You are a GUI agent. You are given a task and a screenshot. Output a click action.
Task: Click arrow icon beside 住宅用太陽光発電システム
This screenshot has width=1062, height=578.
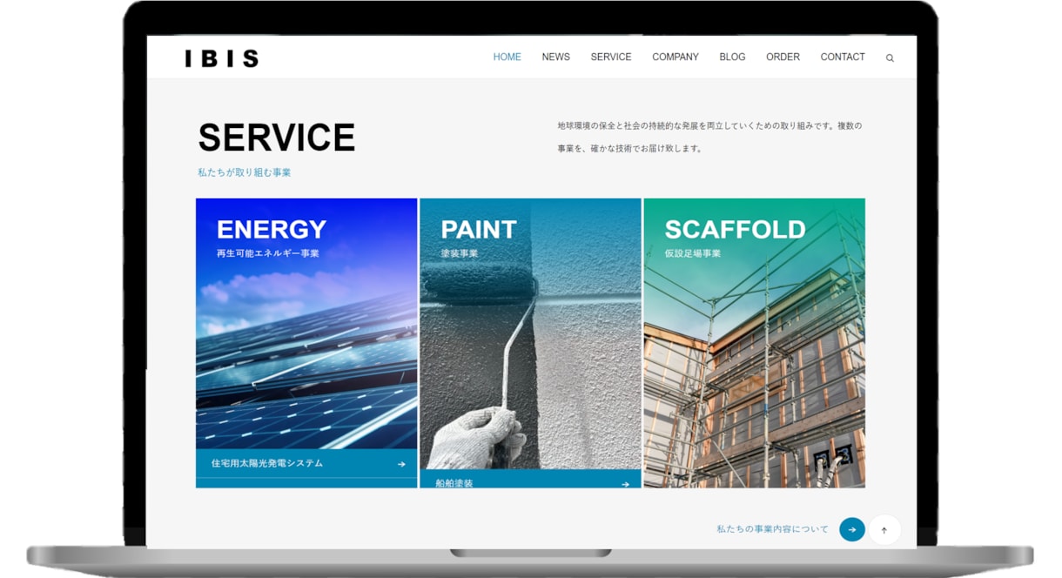[x=401, y=464]
